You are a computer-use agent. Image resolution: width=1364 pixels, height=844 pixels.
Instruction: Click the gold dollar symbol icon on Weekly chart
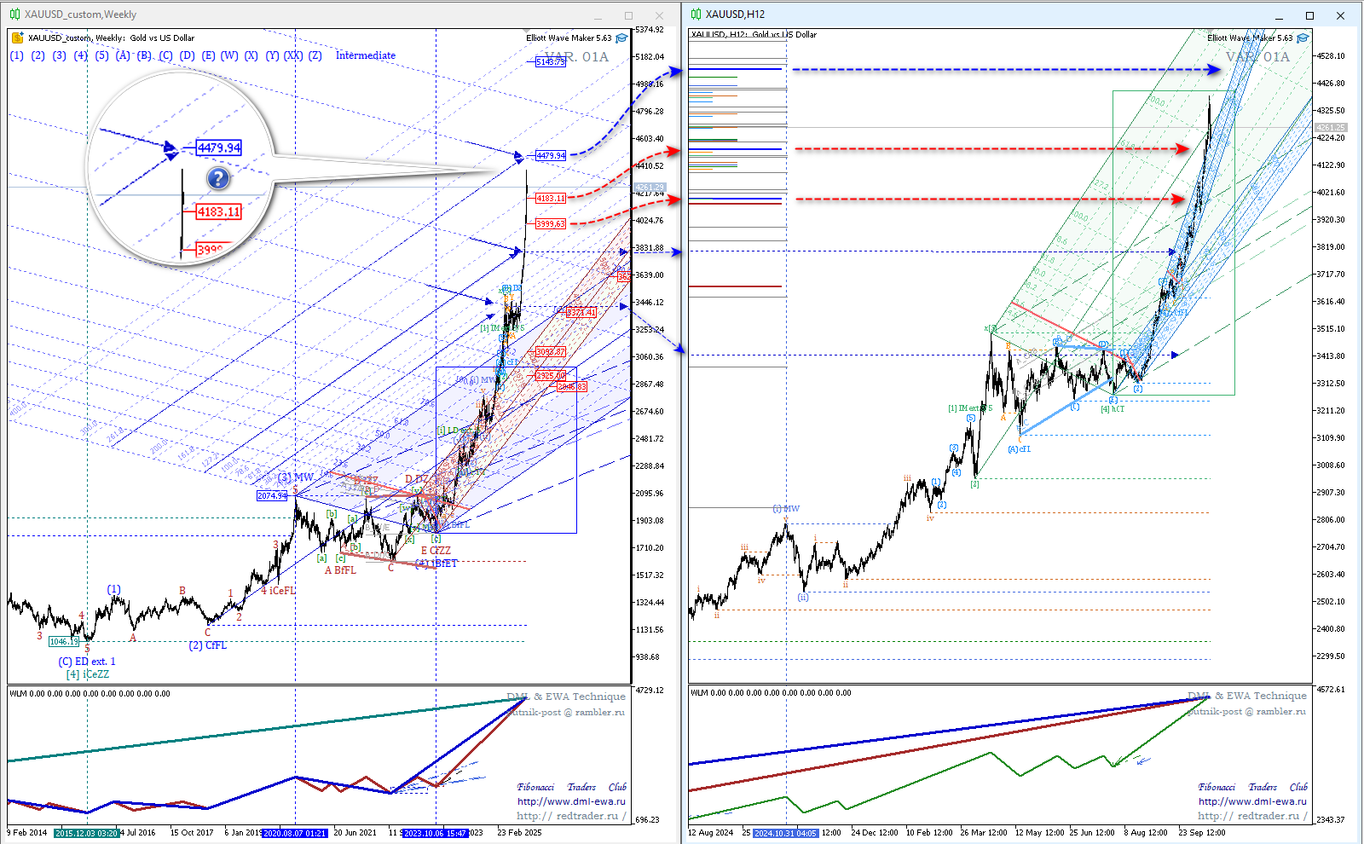pos(17,38)
